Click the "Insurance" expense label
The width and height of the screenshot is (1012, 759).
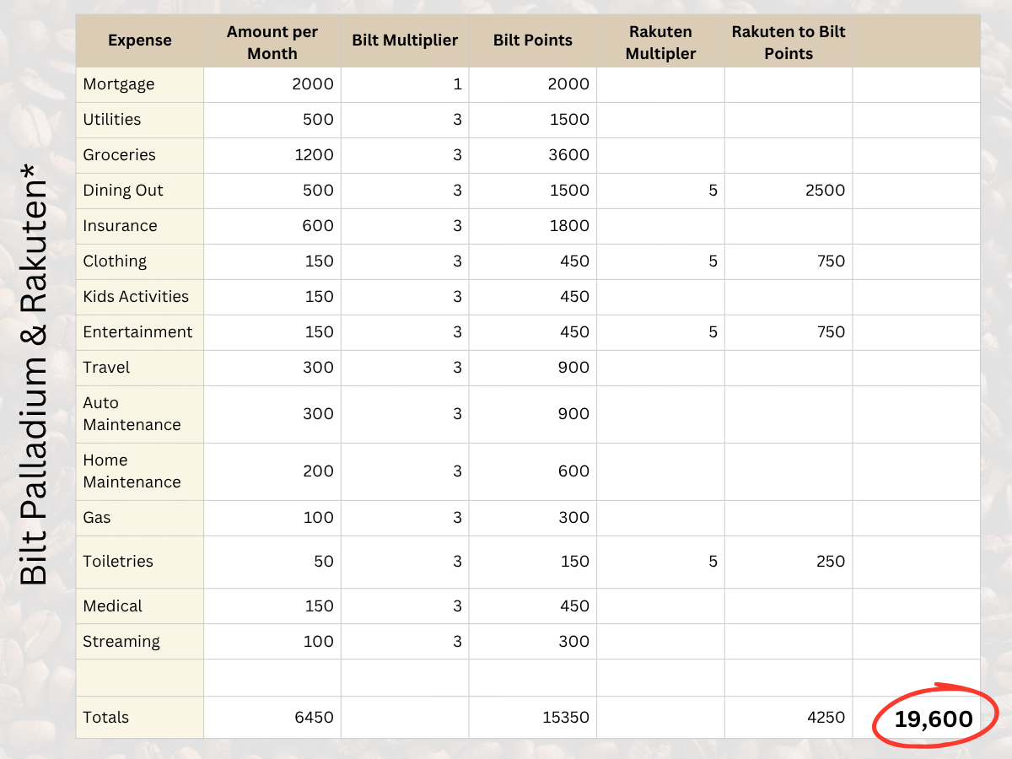click(121, 226)
